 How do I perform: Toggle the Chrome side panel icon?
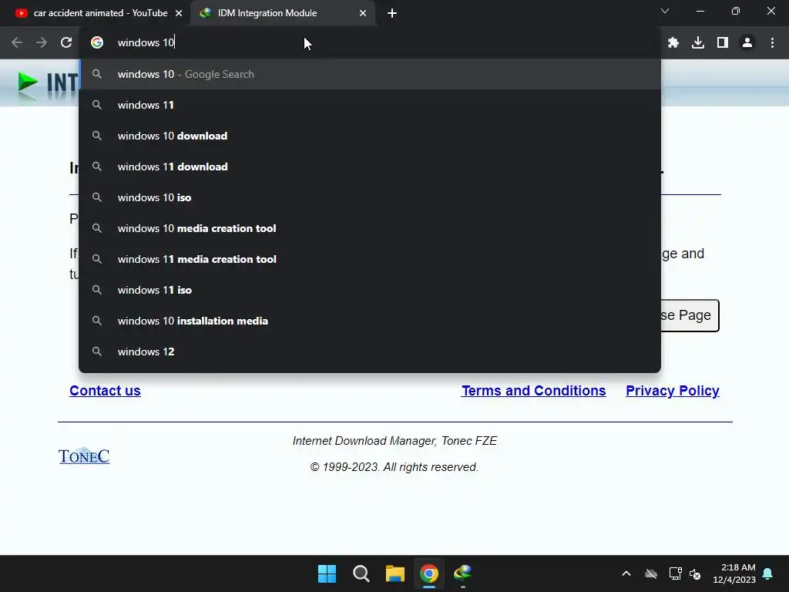[723, 43]
